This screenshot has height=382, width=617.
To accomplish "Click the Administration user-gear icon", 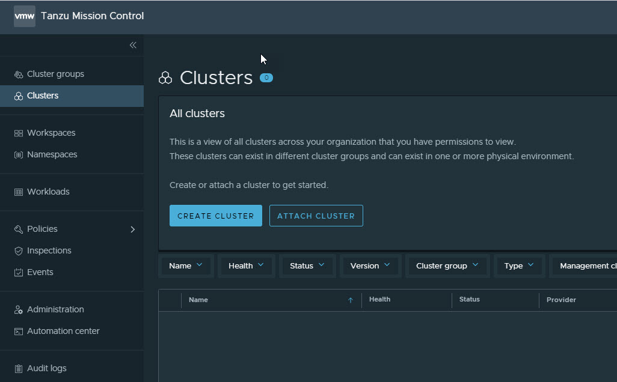I will pyautogui.click(x=19, y=310).
